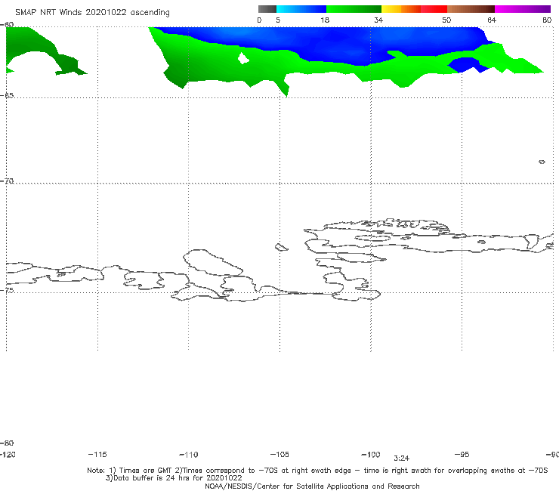Click the small isolated island outline left of the peninsula

281,247
